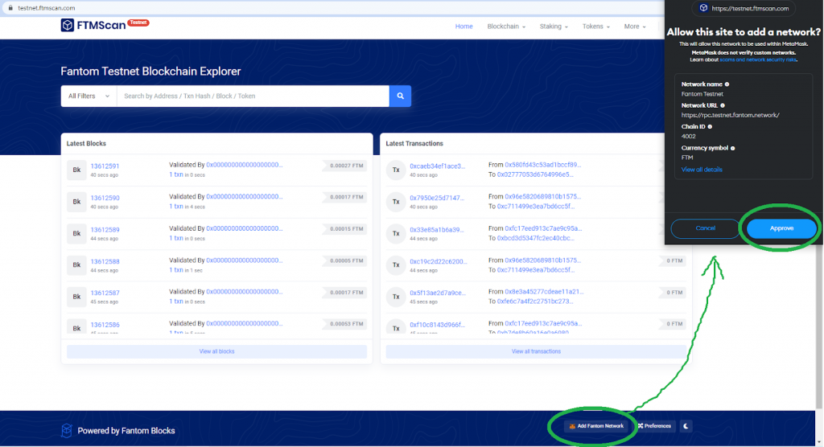Viewport: 824px width, 447px height.
Task: Click the blue magnifier search button
Action: click(400, 96)
